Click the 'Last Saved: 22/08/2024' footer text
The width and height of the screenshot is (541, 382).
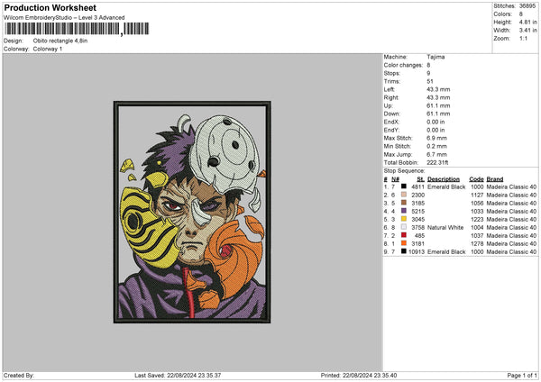178,375
